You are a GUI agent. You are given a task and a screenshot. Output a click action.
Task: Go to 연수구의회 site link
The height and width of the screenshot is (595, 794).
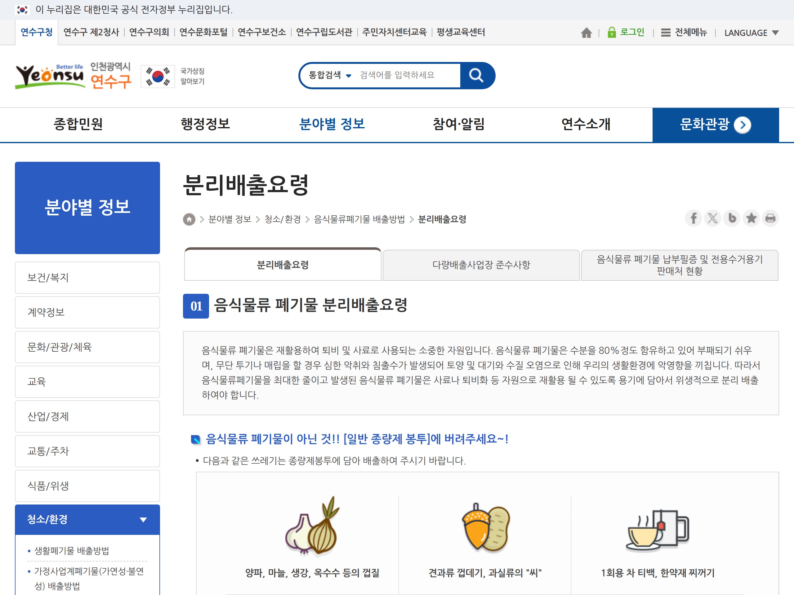(149, 32)
